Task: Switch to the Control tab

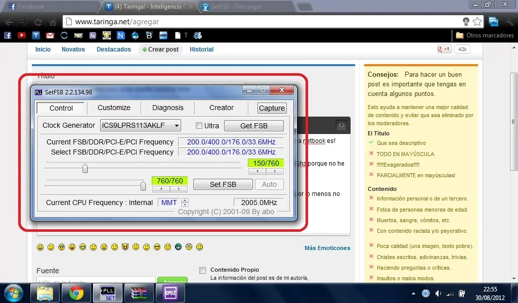Action: coord(61,108)
